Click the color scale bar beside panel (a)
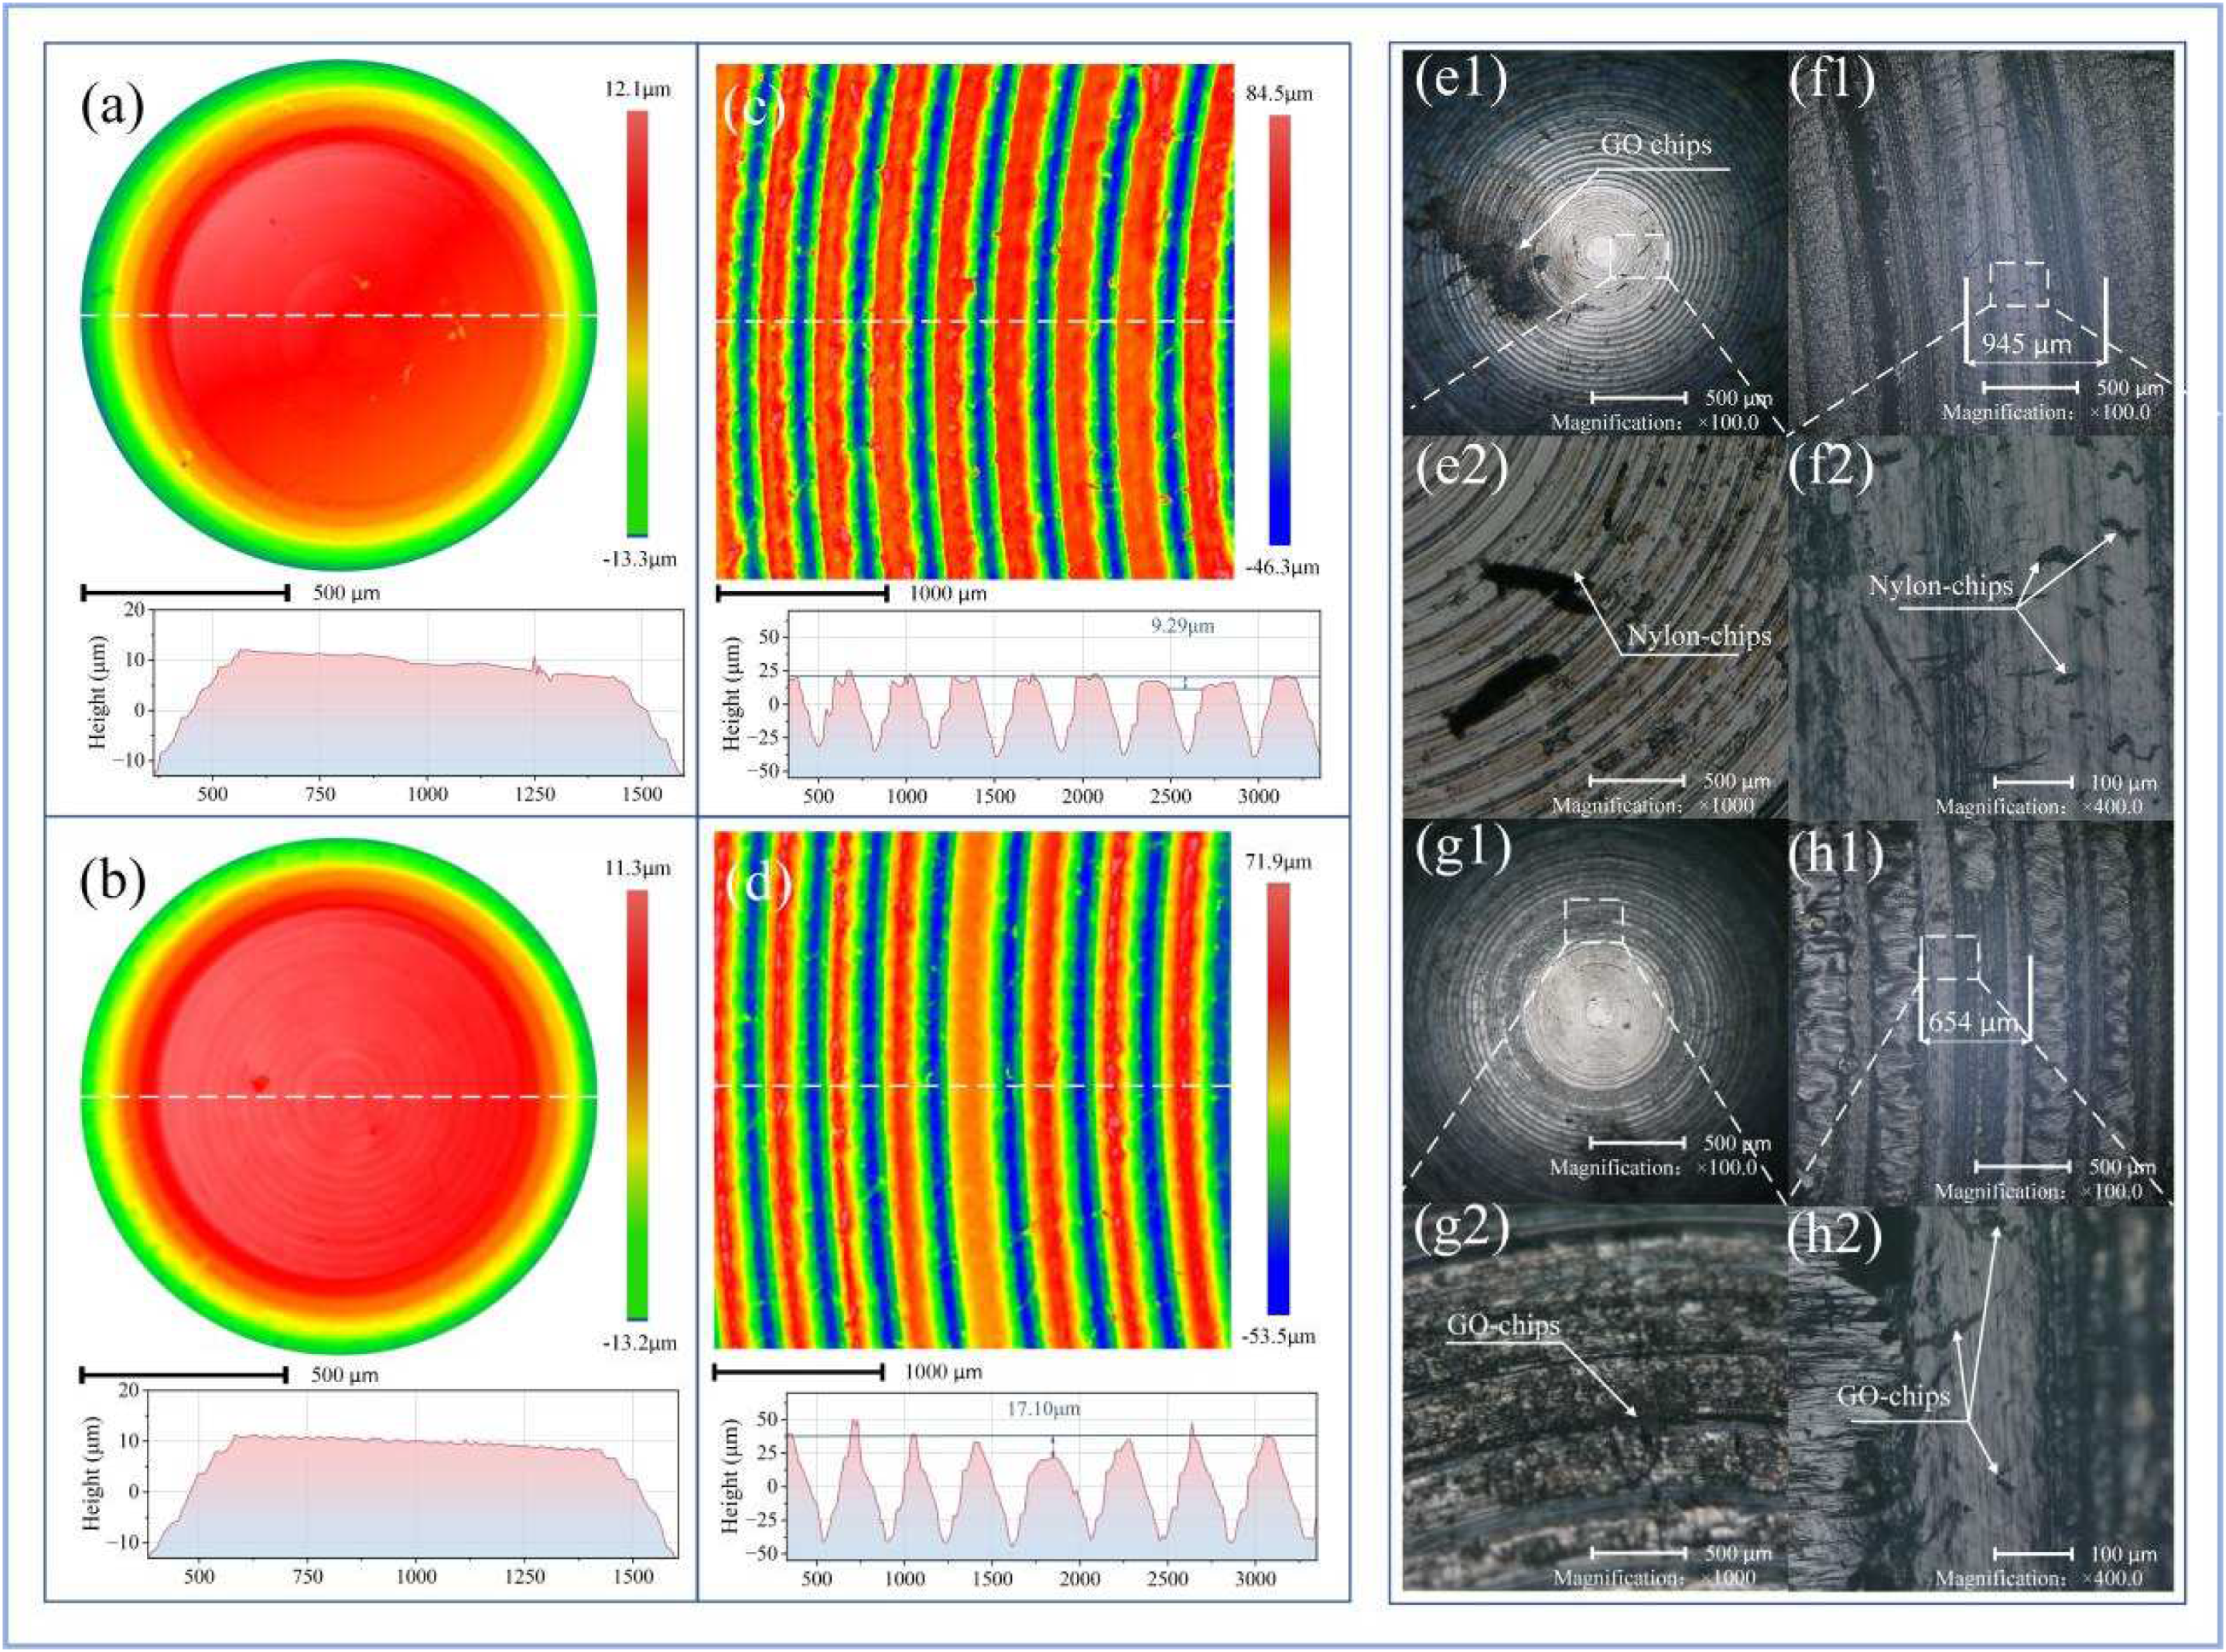Viewport: 2226px width, 1652px height. pos(637,322)
